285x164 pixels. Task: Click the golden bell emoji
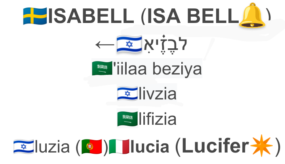pyautogui.click(x=252, y=15)
